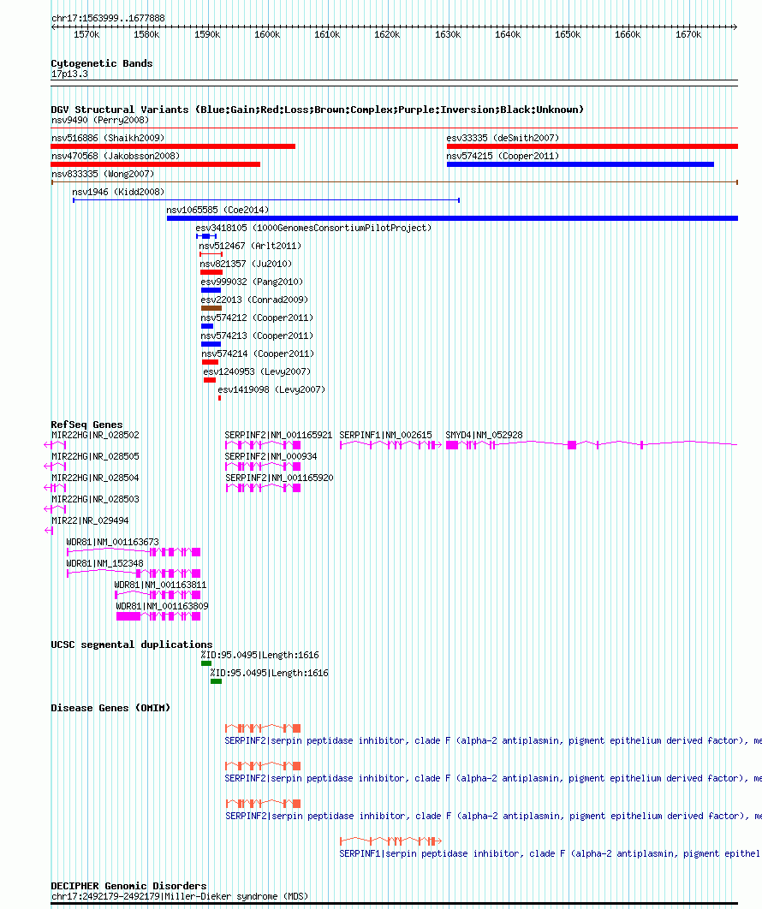The width and height of the screenshot is (762, 909).
Task: Click the DGV Structural Variants track heading
Action: point(317,110)
